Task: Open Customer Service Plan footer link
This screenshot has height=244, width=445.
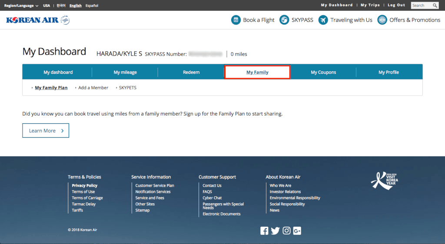Action: point(155,185)
